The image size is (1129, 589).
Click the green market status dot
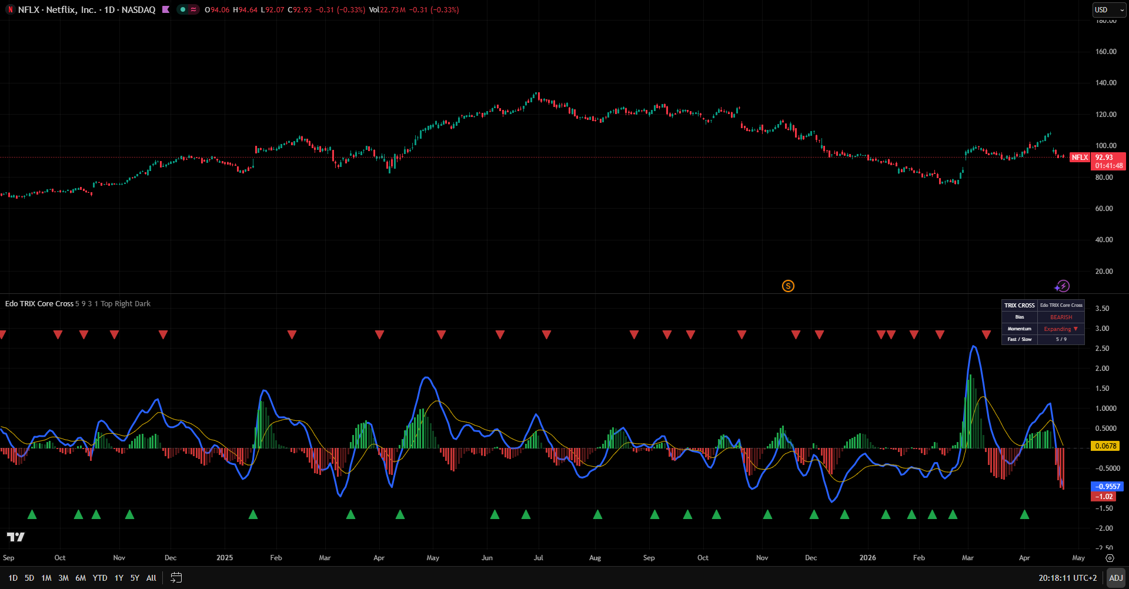[183, 10]
